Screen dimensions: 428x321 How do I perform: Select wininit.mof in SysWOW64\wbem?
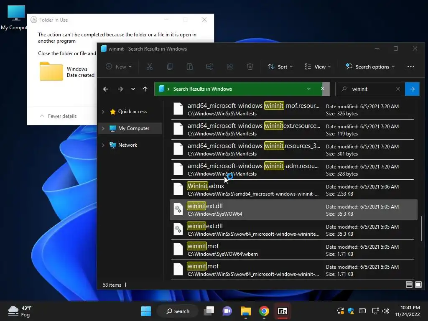click(x=293, y=250)
